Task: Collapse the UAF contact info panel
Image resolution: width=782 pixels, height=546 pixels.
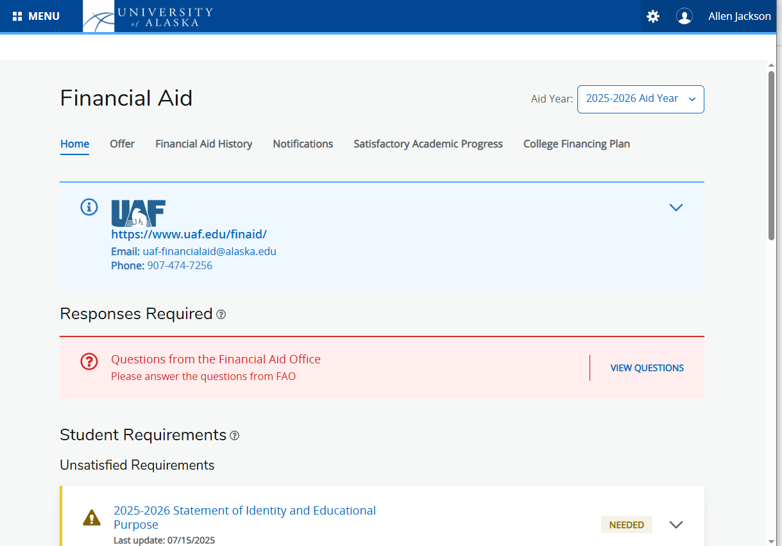Action: pos(676,208)
